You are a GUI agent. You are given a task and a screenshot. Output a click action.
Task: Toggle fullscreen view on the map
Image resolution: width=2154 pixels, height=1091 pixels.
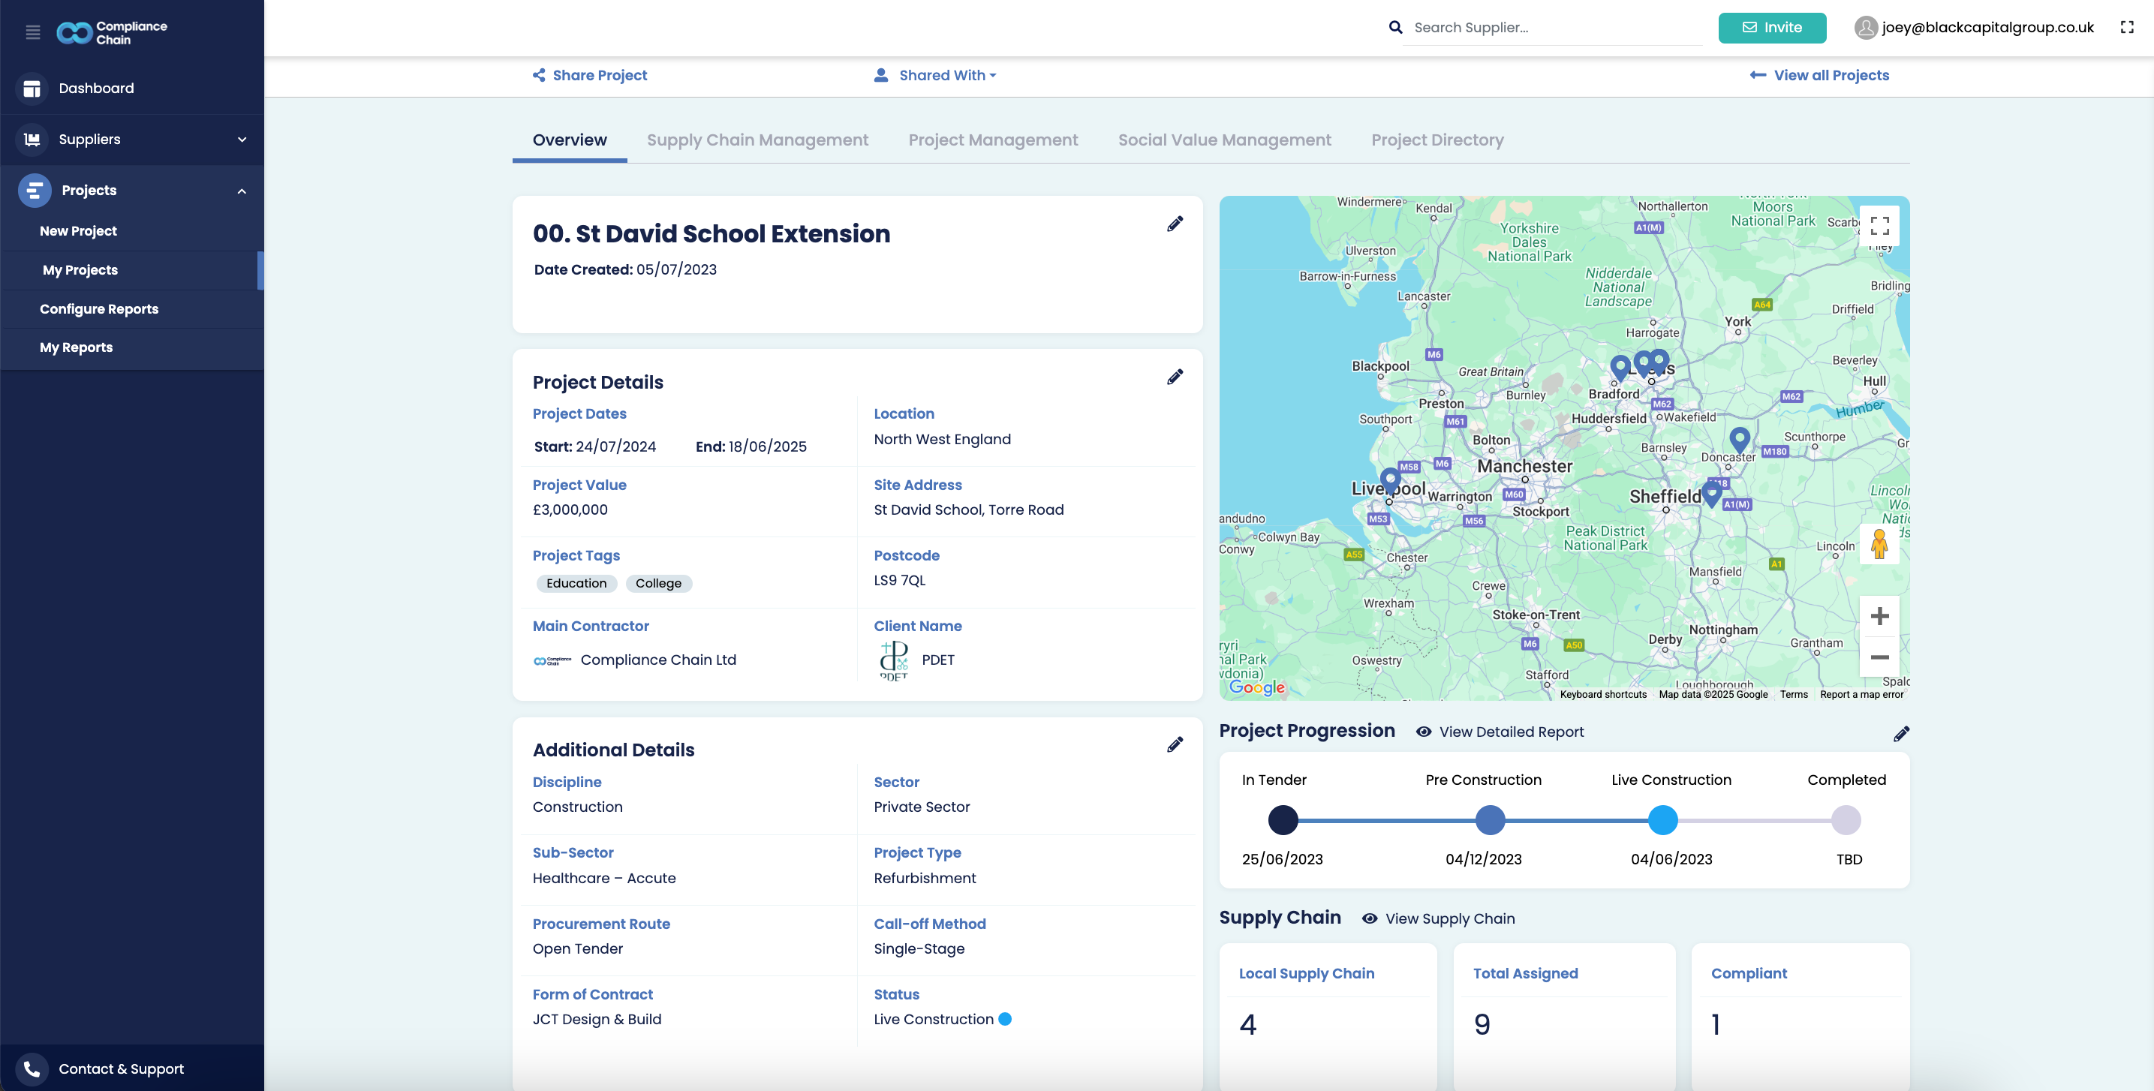(1879, 226)
